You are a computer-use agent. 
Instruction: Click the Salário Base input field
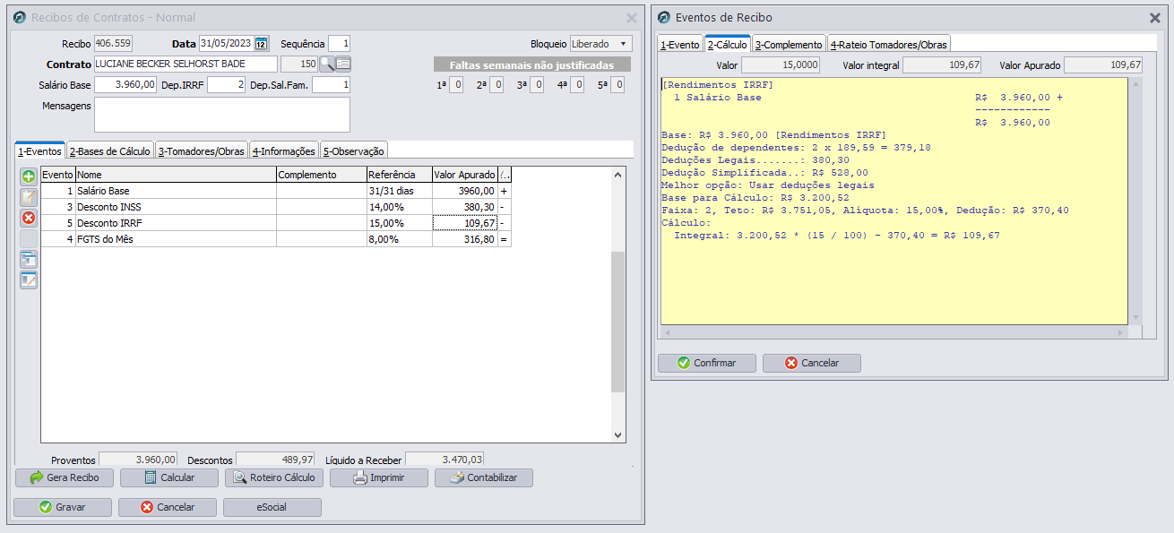(125, 84)
